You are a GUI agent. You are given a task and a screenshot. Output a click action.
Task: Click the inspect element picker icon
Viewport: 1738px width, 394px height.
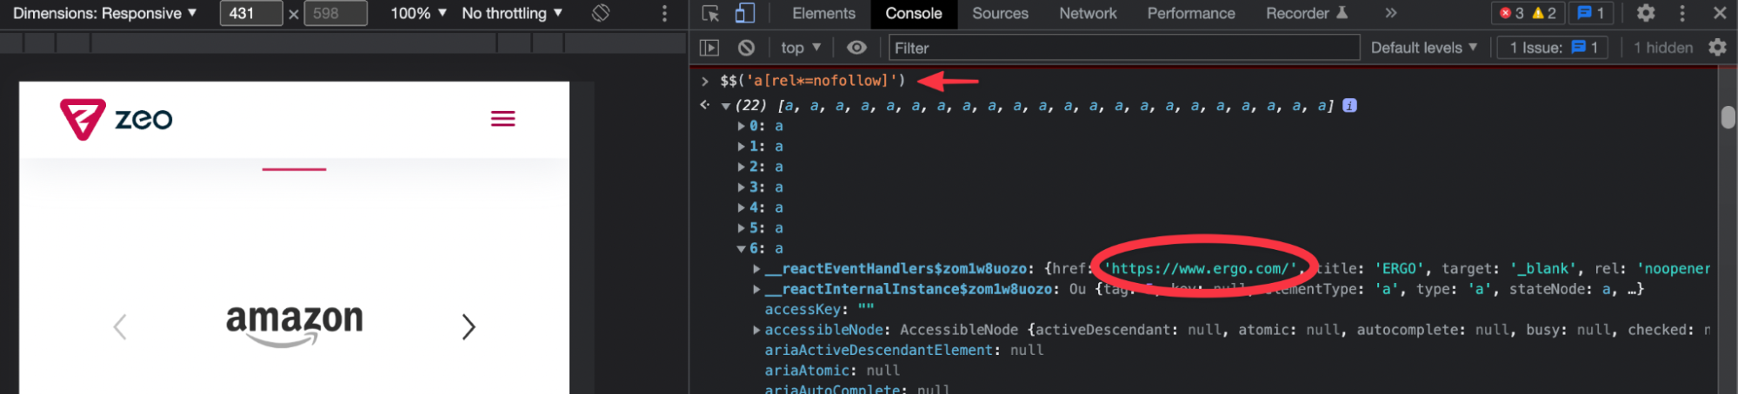click(x=710, y=13)
